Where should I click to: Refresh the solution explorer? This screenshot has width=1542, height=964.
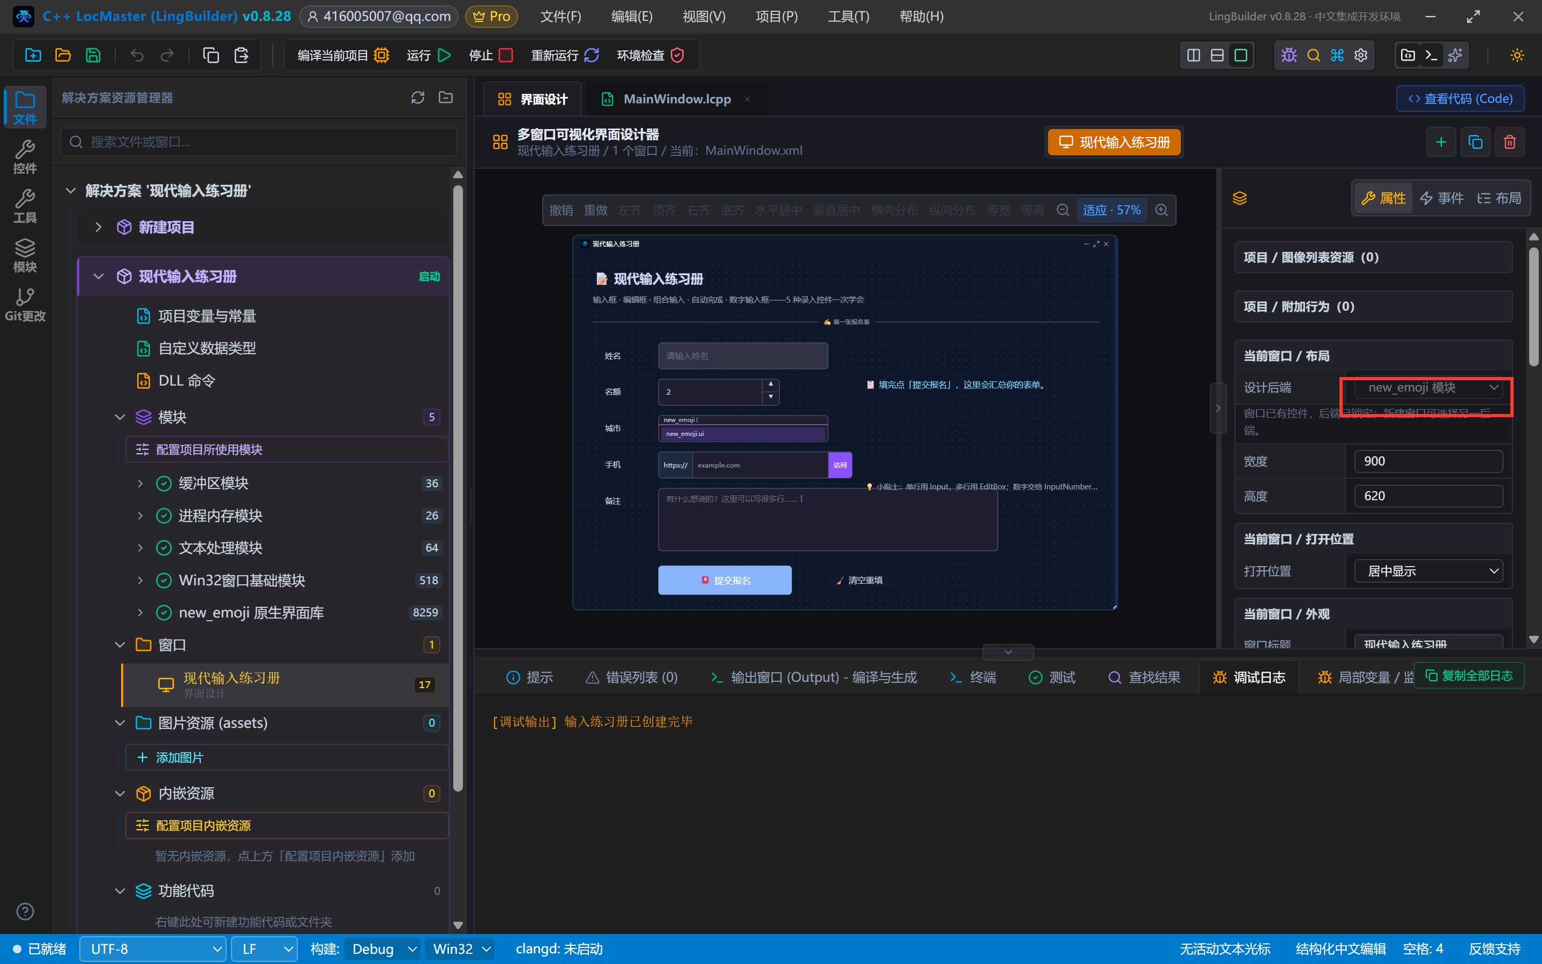pyautogui.click(x=418, y=97)
